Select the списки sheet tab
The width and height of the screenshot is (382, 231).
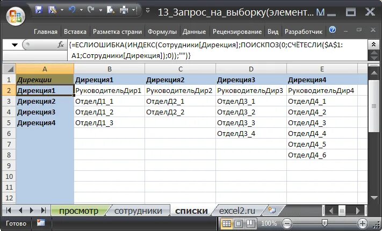point(191,211)
